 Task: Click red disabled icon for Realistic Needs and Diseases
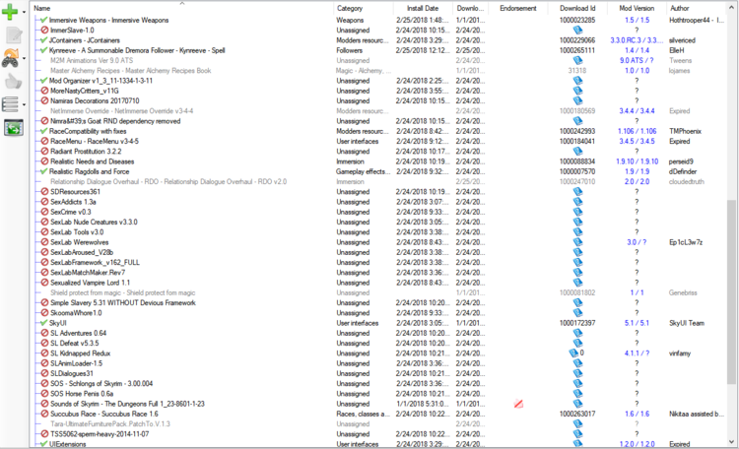click(x=44, y=161)
